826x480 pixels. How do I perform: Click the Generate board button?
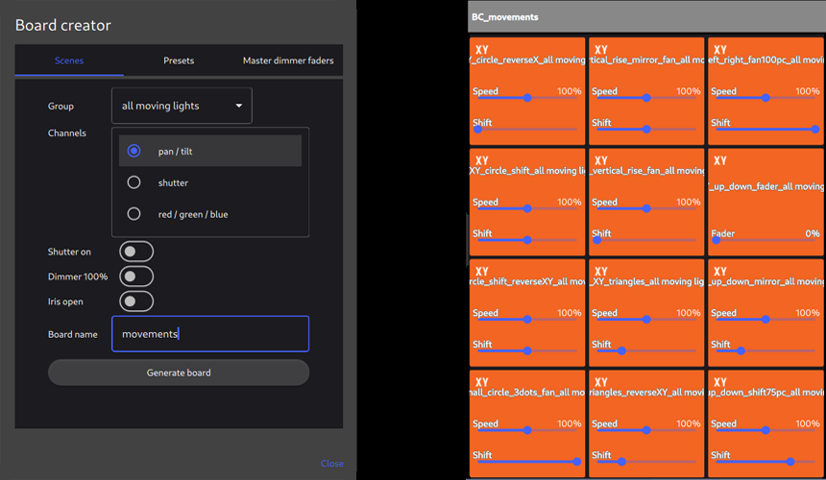179,372
